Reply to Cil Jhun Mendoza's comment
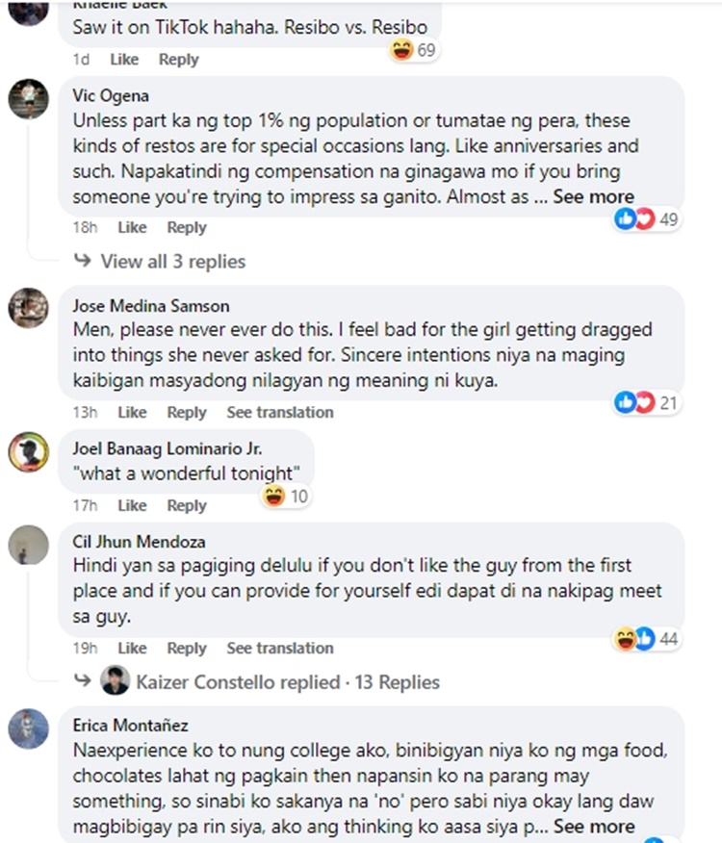 coord(187,648)
